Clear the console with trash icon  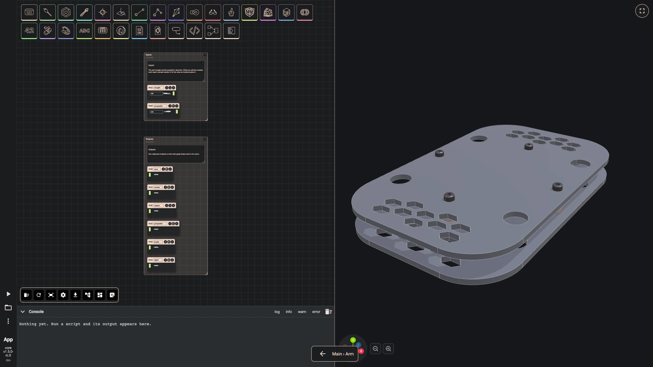[x=328, y=312]
